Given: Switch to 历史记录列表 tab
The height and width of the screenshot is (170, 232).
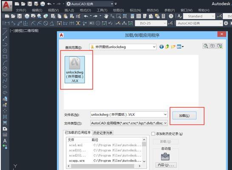Looking at the screenshot, I should tap(103, 133).
